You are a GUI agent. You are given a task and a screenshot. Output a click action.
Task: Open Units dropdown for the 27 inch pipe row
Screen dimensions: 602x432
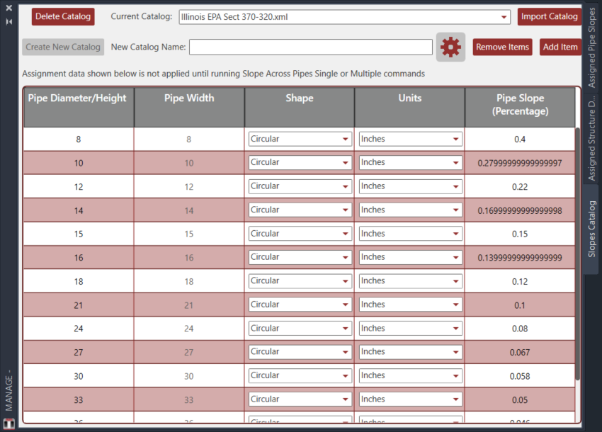click(410, 352)
